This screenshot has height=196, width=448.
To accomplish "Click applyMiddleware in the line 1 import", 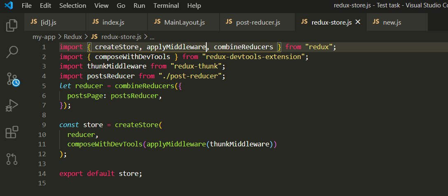I will (176, 47).
